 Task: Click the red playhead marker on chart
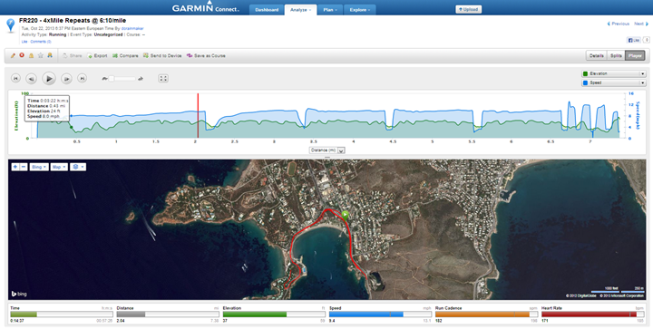click(198, 116)
